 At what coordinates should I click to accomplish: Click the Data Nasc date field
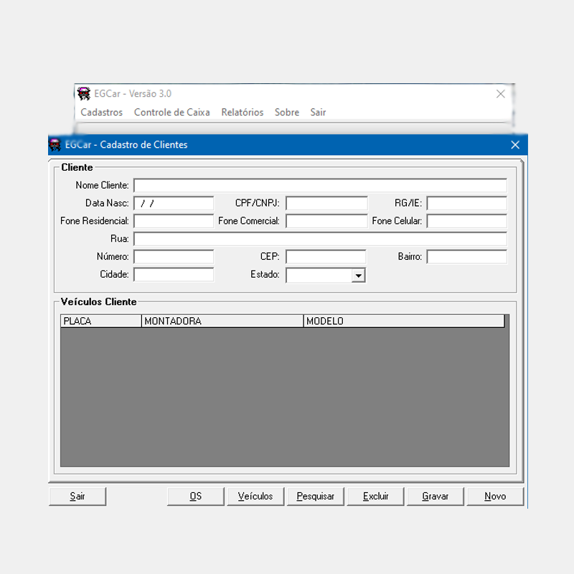(x=174, y=203)
